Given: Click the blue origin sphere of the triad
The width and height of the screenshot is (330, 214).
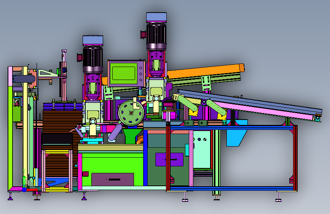Looking at the screenshot, I should (24, 190).
